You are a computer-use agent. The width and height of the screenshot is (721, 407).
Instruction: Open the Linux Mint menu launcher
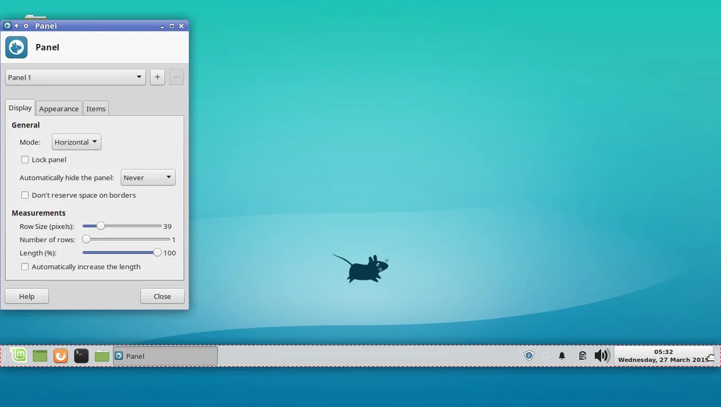19,356
